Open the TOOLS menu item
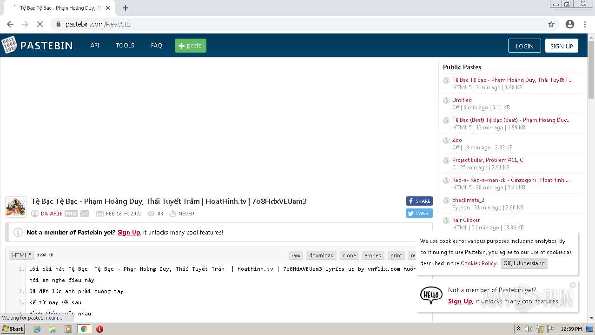The image size is (595, 335). point(125,46)
